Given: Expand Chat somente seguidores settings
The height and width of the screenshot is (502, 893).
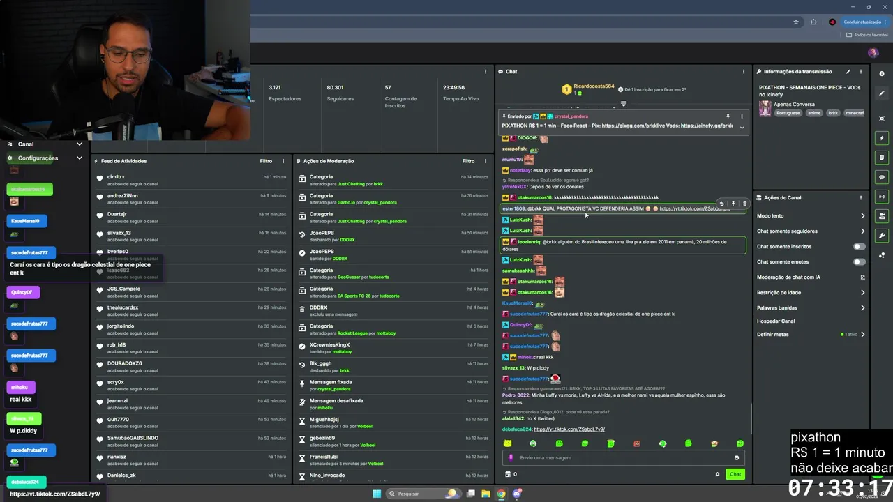Looking at the screenshot, I should click(811, 231).
